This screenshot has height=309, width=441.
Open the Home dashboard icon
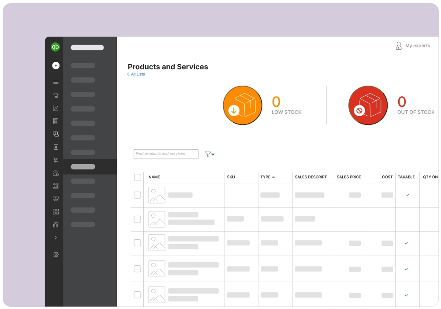click(56, 95)
